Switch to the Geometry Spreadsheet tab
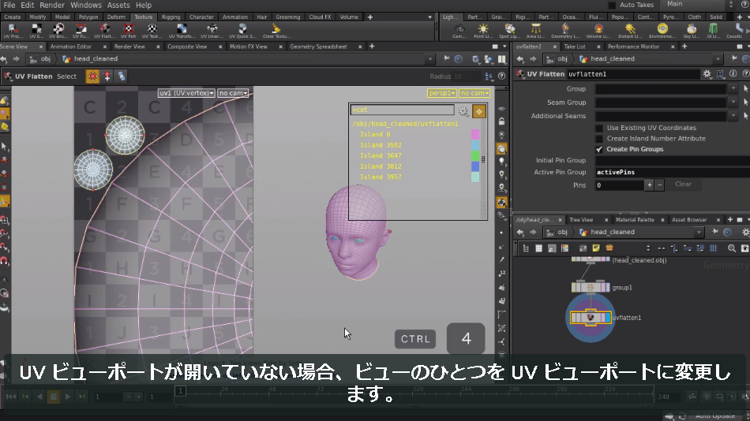The image size is (750, 421). point(318,47)
